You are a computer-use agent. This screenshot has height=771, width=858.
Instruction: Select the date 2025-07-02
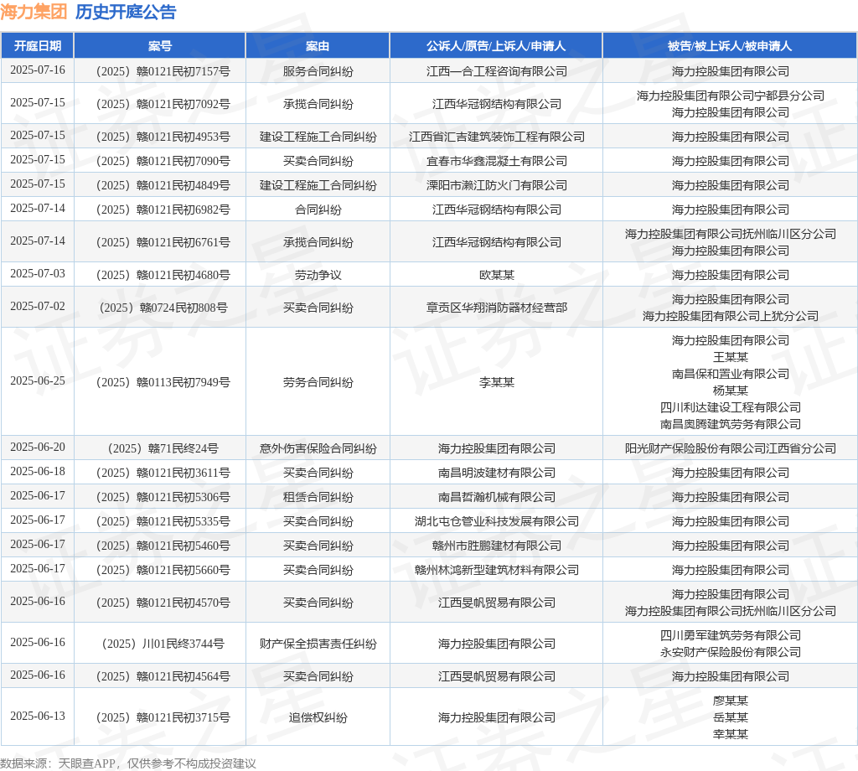point(37,307)
